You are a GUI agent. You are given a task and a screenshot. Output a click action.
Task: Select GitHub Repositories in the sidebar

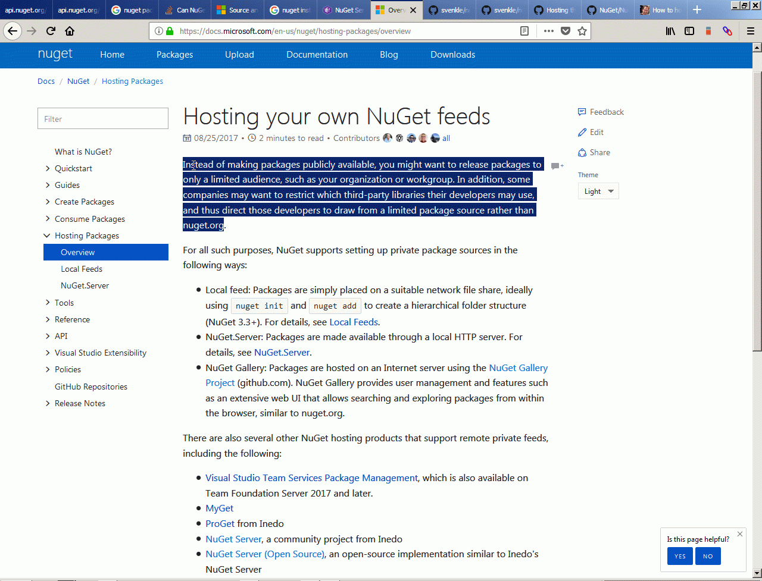click(x=91, y=387)
